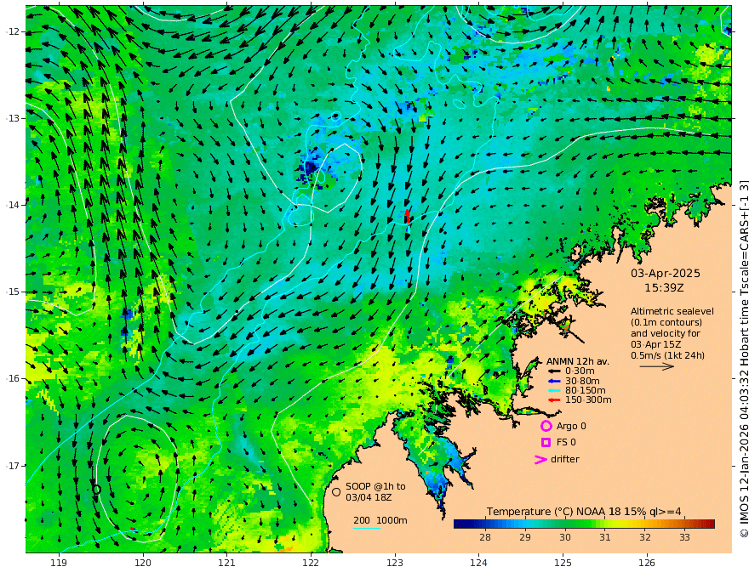Screen dimensions: 749x578
Task: Click the Altimetric sealevel description text
Action: point(672,333)
